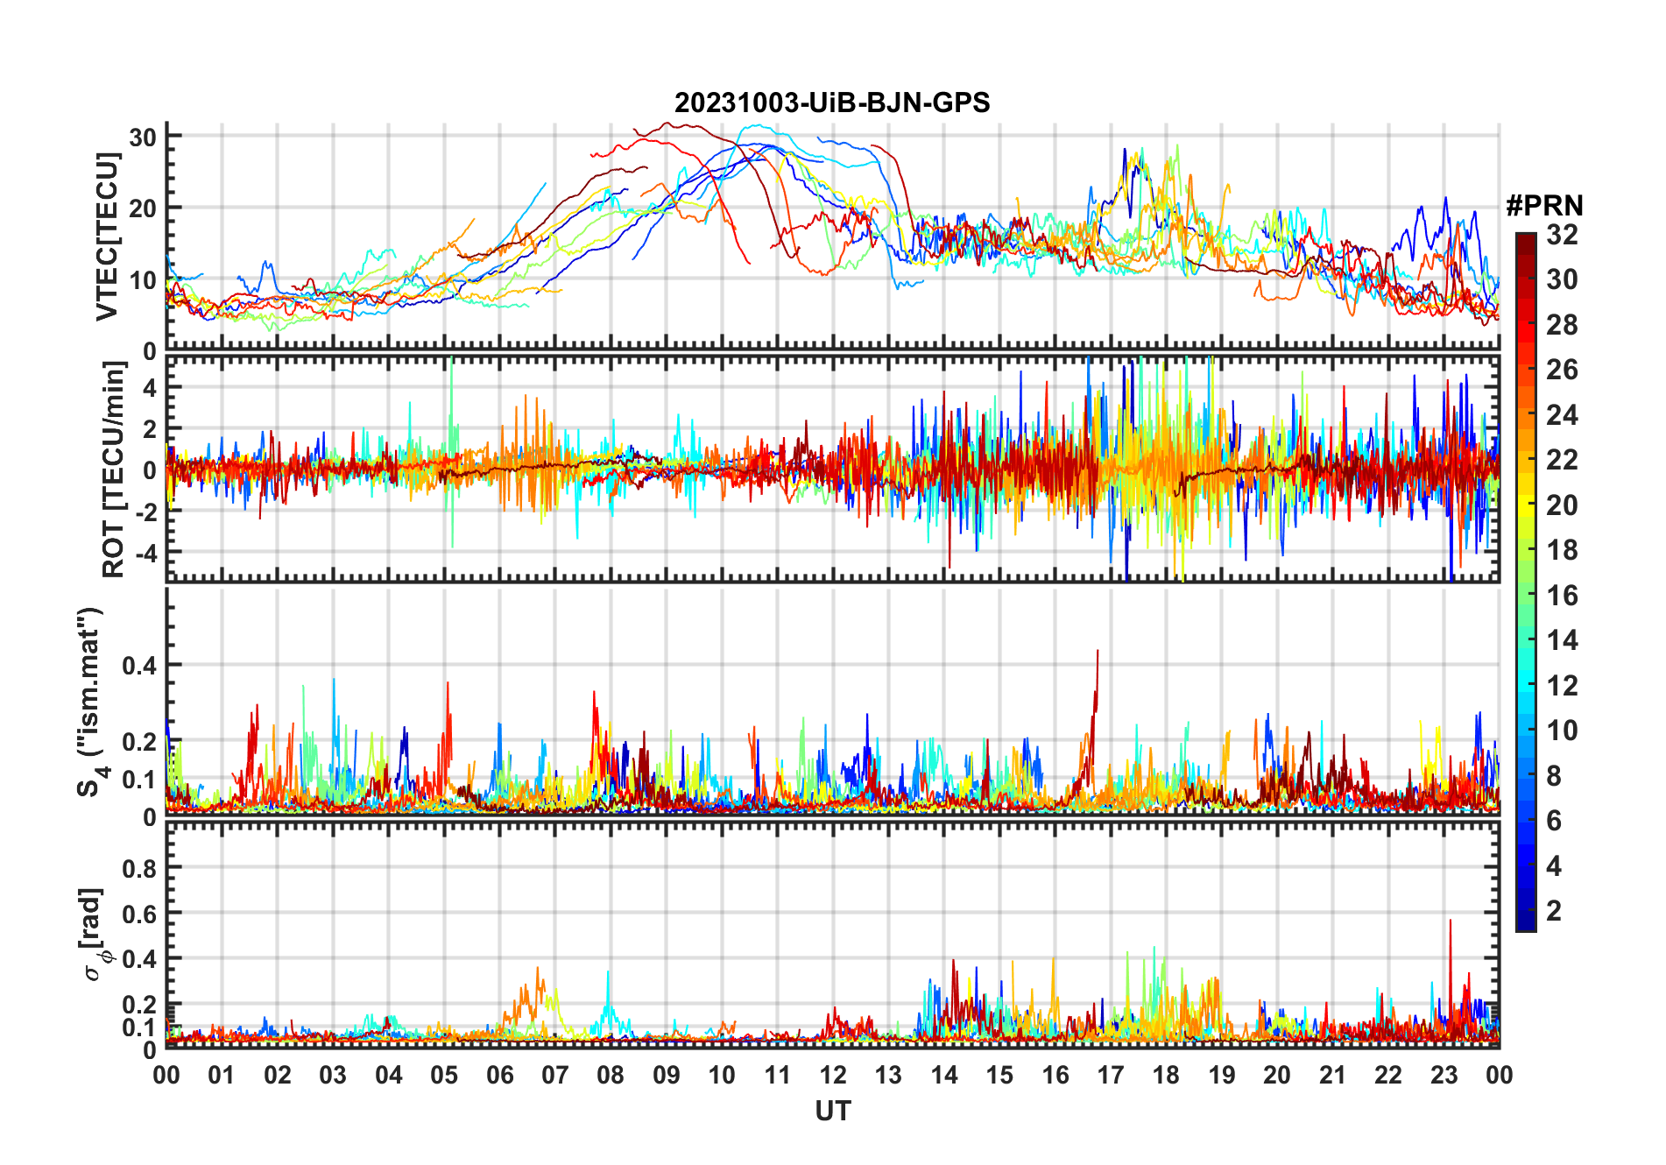Select the 03 tick on UT axis
1666x1165 pixels.
coord(333,1075)
